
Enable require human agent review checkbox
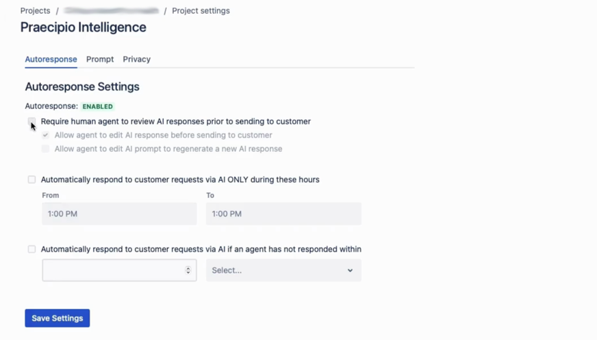(31, 121)
